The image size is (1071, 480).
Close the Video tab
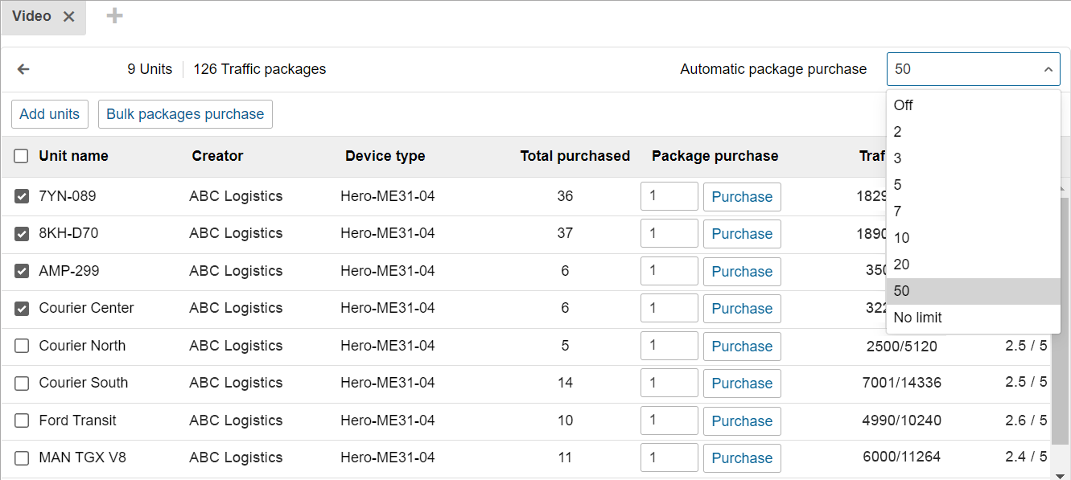[x=68, y=15]
